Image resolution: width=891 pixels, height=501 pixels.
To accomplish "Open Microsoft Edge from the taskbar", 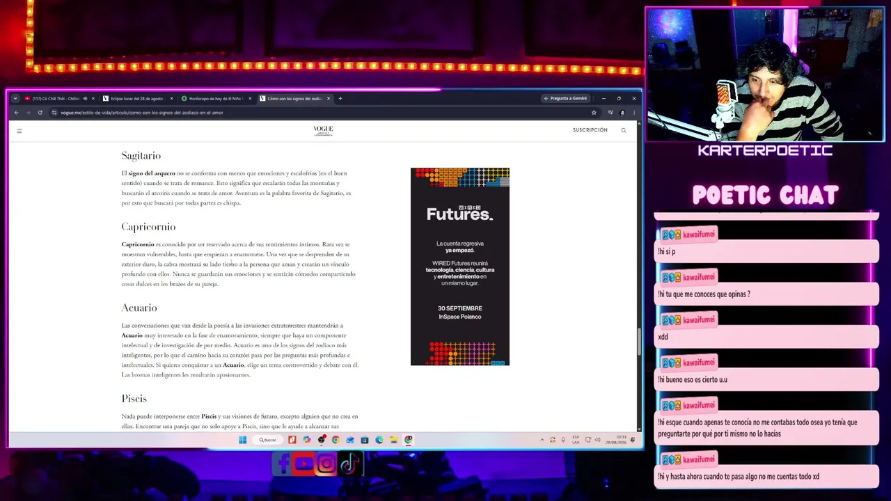I will point(379,440).
